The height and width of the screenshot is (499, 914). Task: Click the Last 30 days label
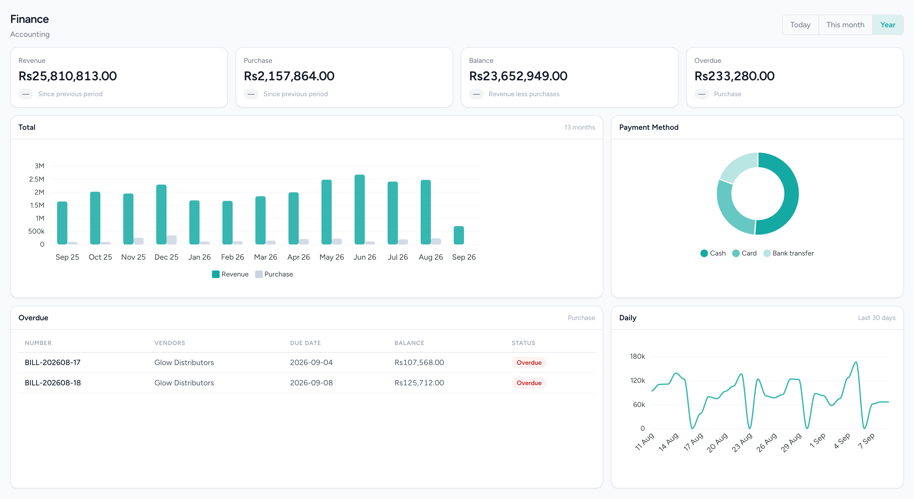(x=876, y=318)
